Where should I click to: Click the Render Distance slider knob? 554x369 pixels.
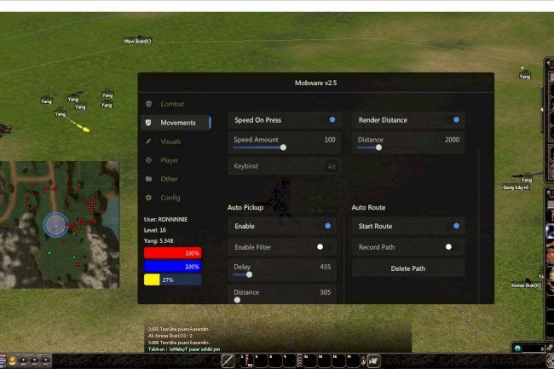click(x=378, y=147)
